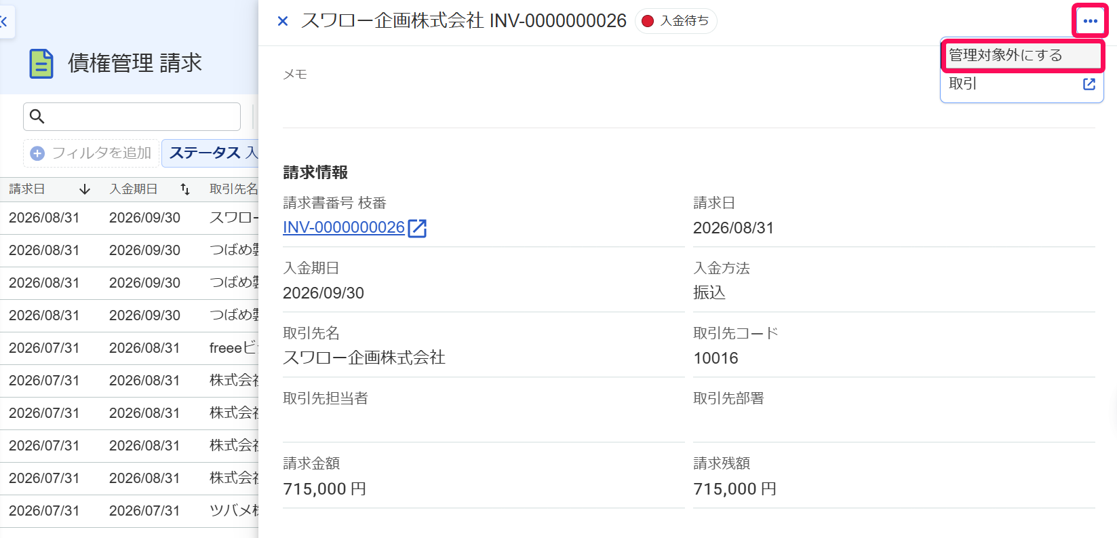
Task: Focus the search input field
Action: 132,117
